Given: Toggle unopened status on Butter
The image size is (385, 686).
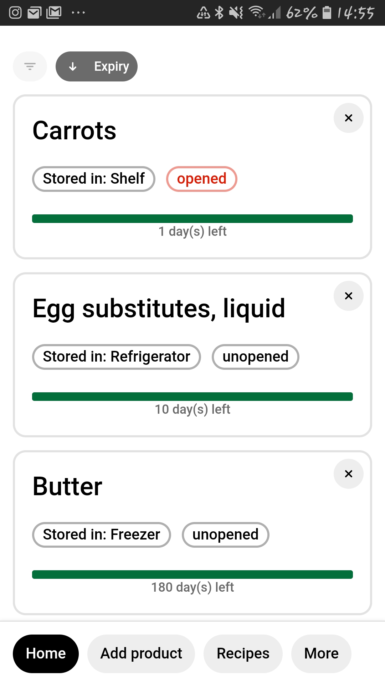Looking at the screenshot, I should (225, 535).
